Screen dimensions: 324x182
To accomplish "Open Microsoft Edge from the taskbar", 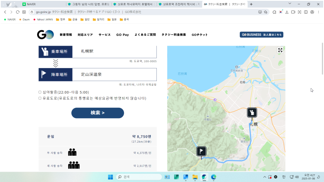I will coord(213,177).
